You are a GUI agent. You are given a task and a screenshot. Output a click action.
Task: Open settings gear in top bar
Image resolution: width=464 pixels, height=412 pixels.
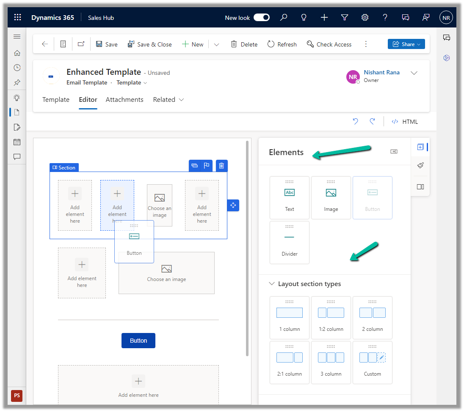365,17
